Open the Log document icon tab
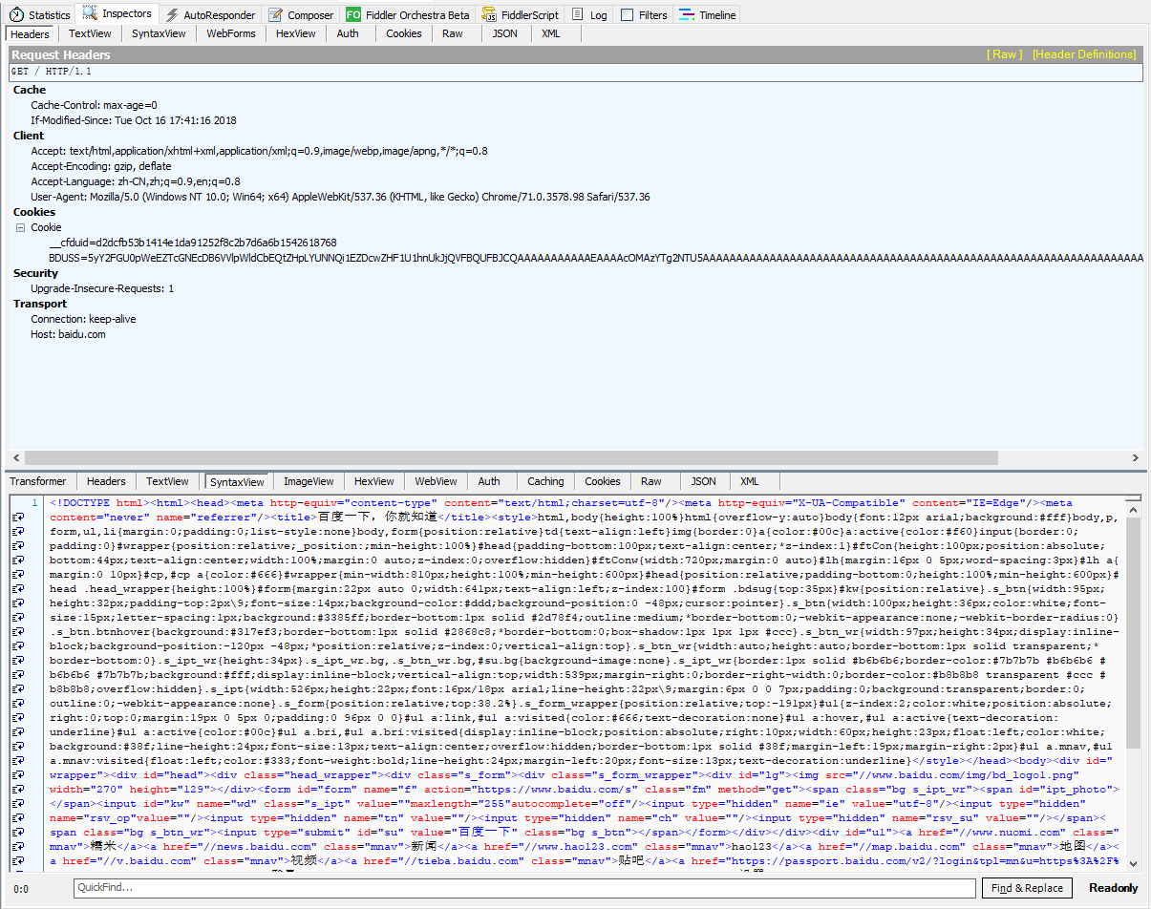 pyautogui.click(x=578, y=15)
